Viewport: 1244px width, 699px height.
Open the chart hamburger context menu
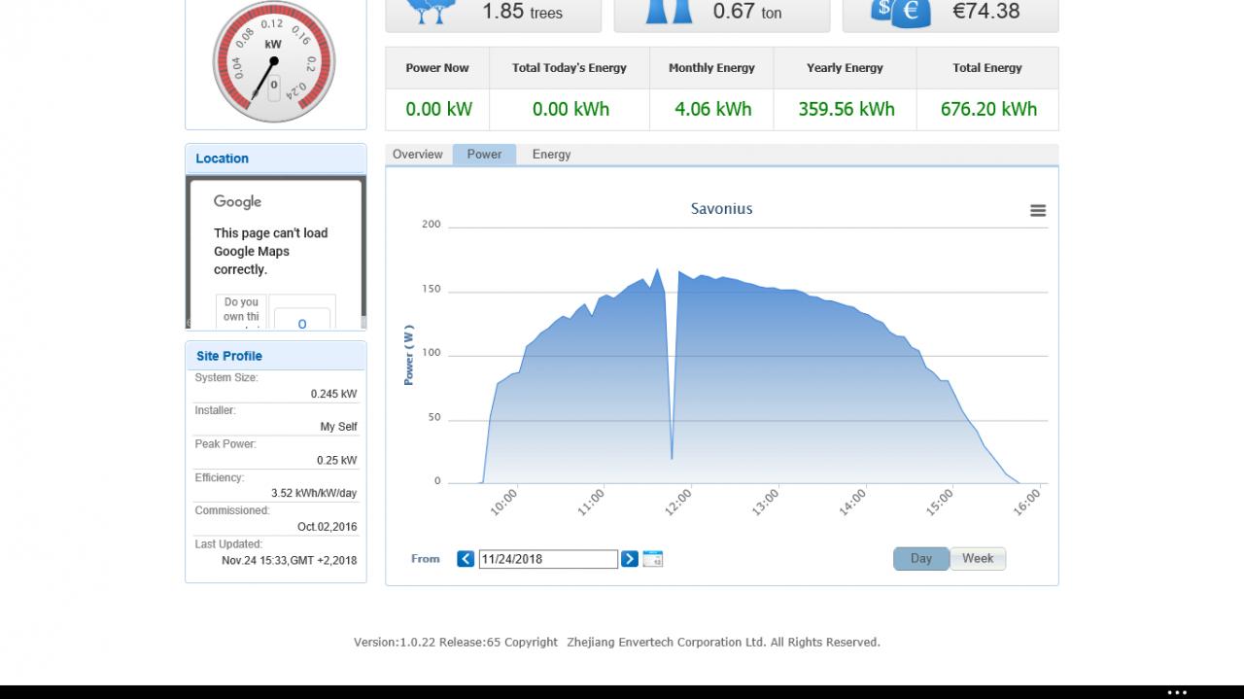(1038, 210)
